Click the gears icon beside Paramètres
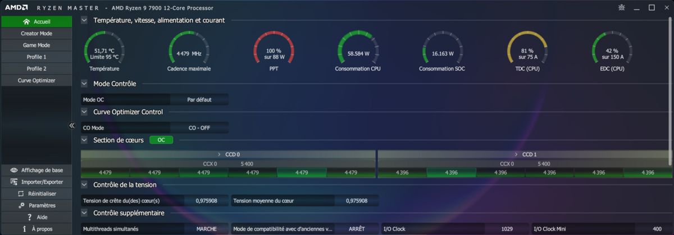674x235 pixels. 21,205
